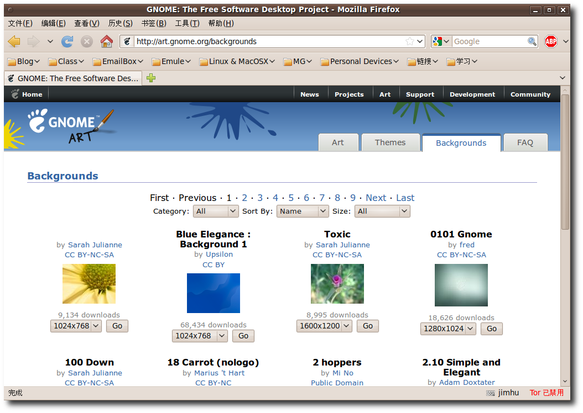Click the URL address field
The image size is (583, 413).
269,41
